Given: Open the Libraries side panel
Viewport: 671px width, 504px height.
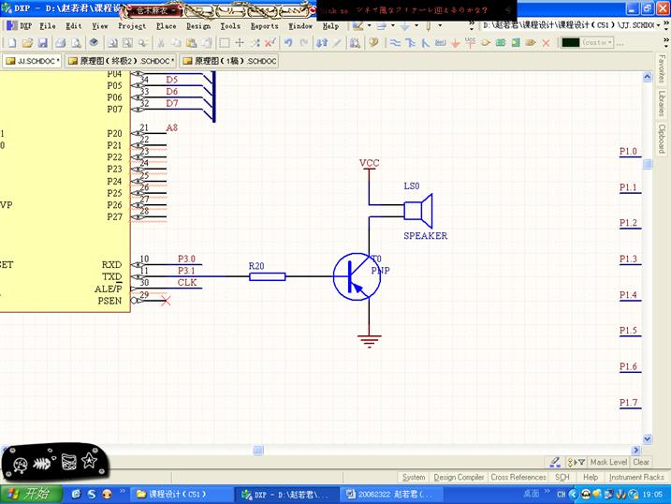Looking at the screenshot, I should (x=662, y=103).
